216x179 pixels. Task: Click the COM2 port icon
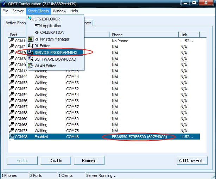[x=12, y=47]
